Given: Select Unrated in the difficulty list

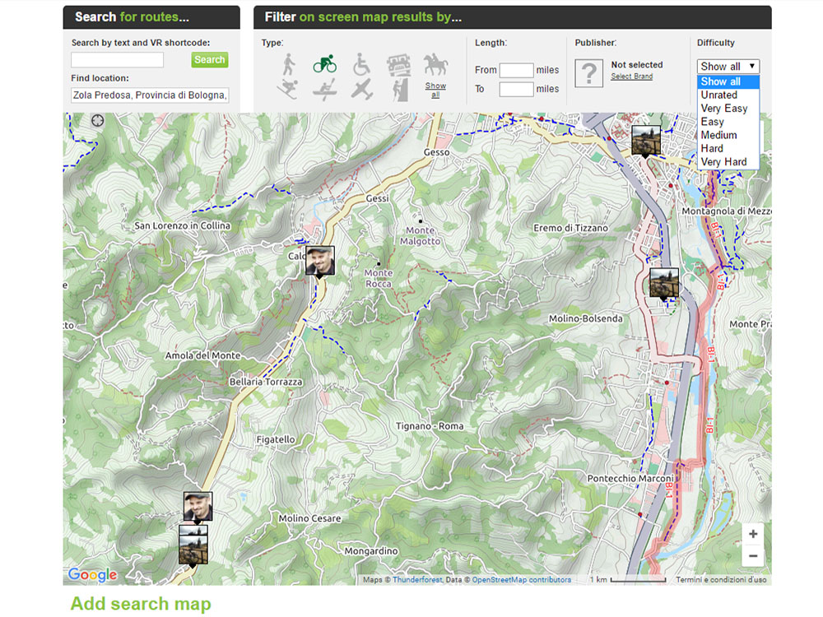Looking at the screenshot, I should coord(718,95).
